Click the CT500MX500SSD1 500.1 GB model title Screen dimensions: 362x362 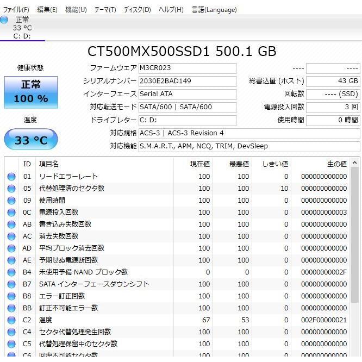click(182, 51)
